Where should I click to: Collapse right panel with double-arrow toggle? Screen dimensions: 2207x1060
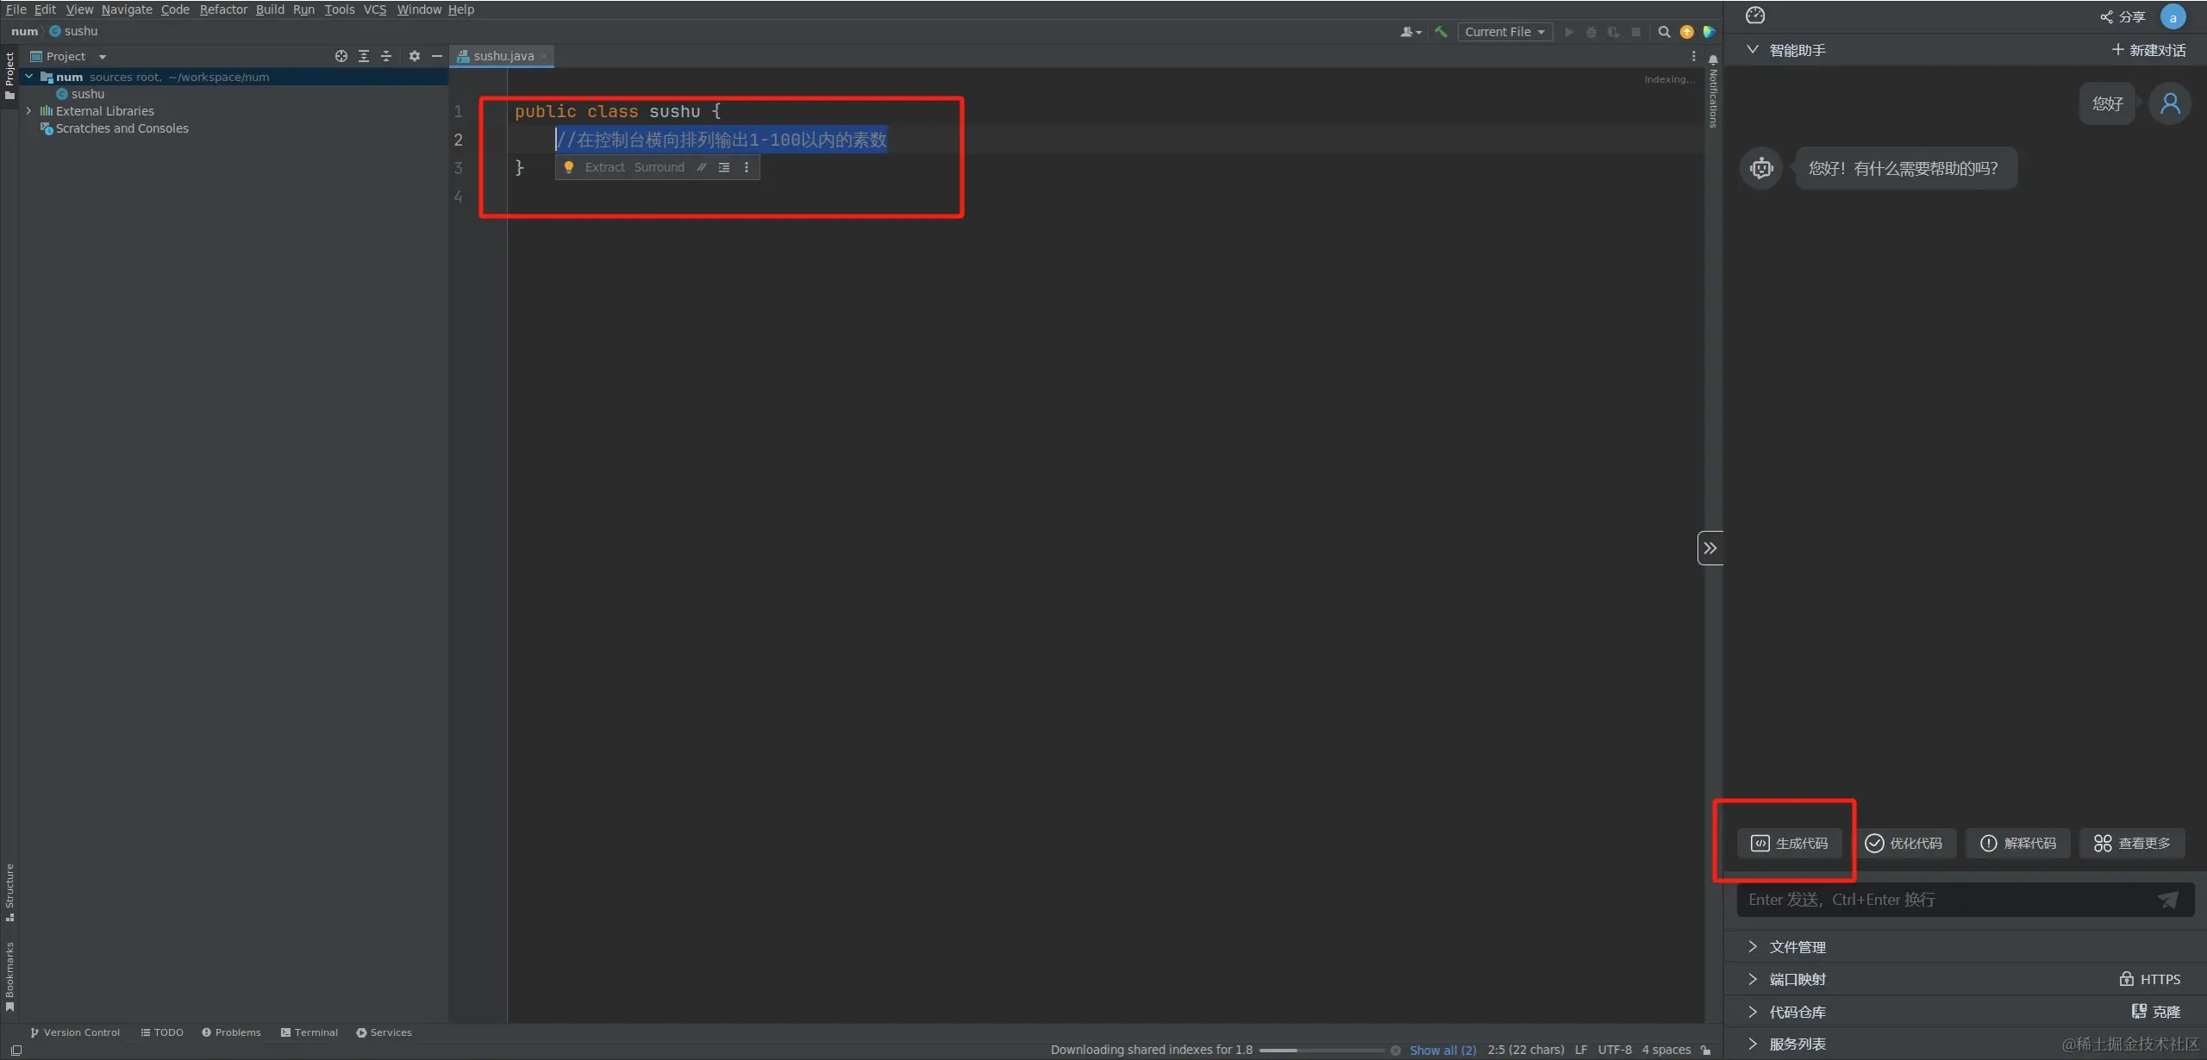point(1710,548)
